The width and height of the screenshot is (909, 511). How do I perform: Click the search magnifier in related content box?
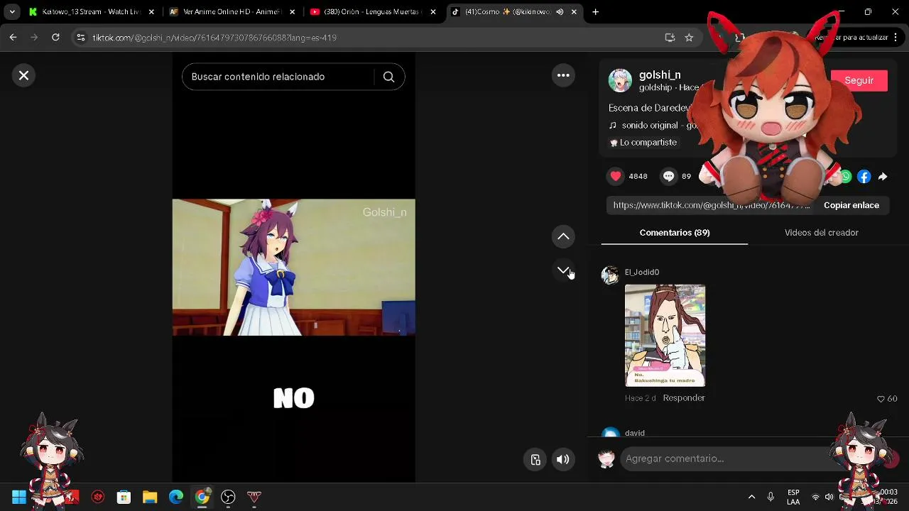(388, 77)
